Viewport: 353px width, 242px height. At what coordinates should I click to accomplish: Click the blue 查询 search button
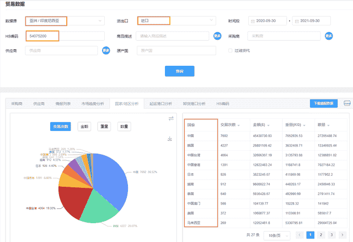pos(180,71)
